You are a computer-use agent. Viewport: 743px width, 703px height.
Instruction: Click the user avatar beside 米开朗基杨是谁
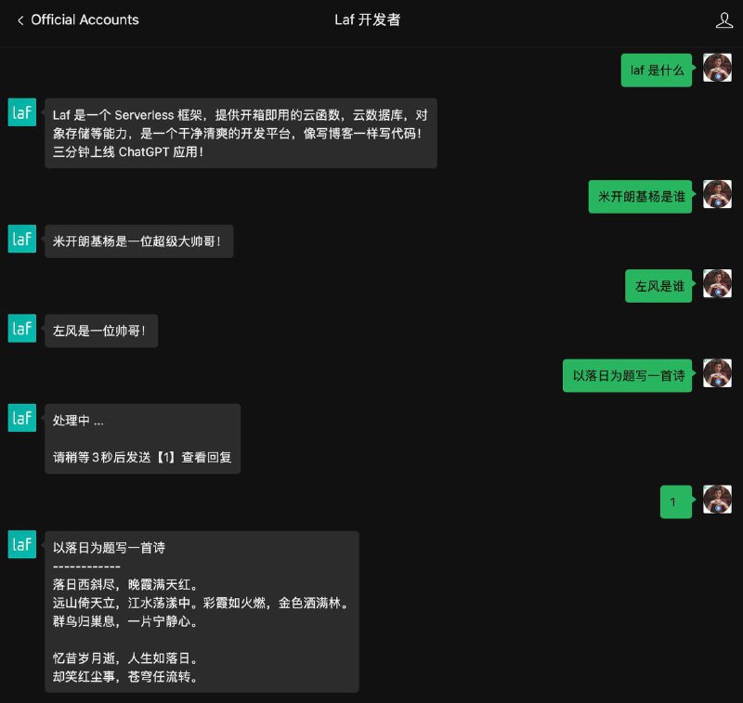point(717,196)
